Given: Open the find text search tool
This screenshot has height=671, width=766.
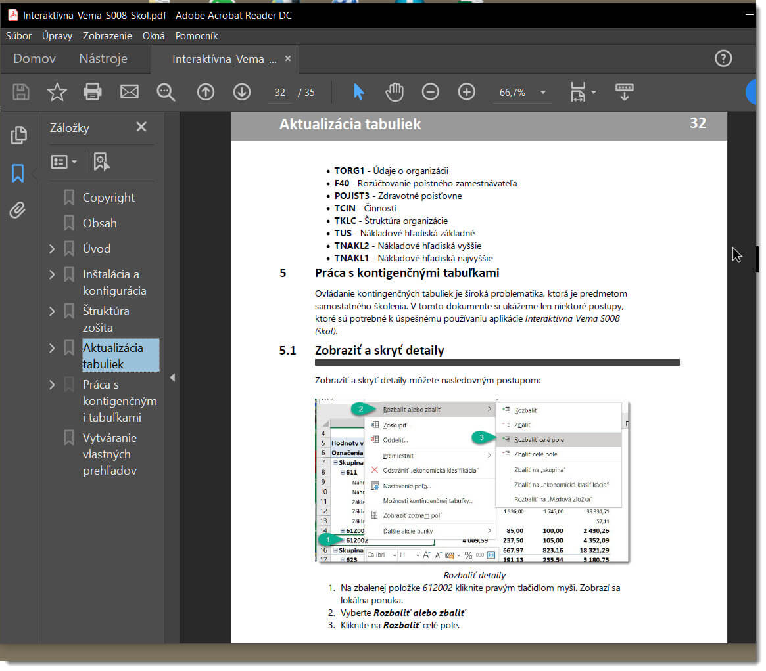Looking at the screenshot, I should pyautogui.click(x=166, y=92).
